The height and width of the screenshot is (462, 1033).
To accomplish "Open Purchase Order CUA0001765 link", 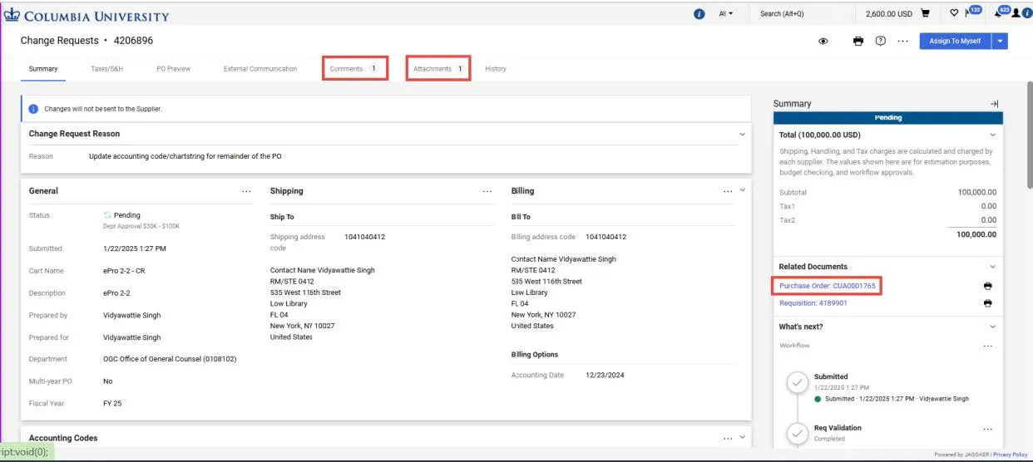I will pyautogui.click(x=828, y=286).
